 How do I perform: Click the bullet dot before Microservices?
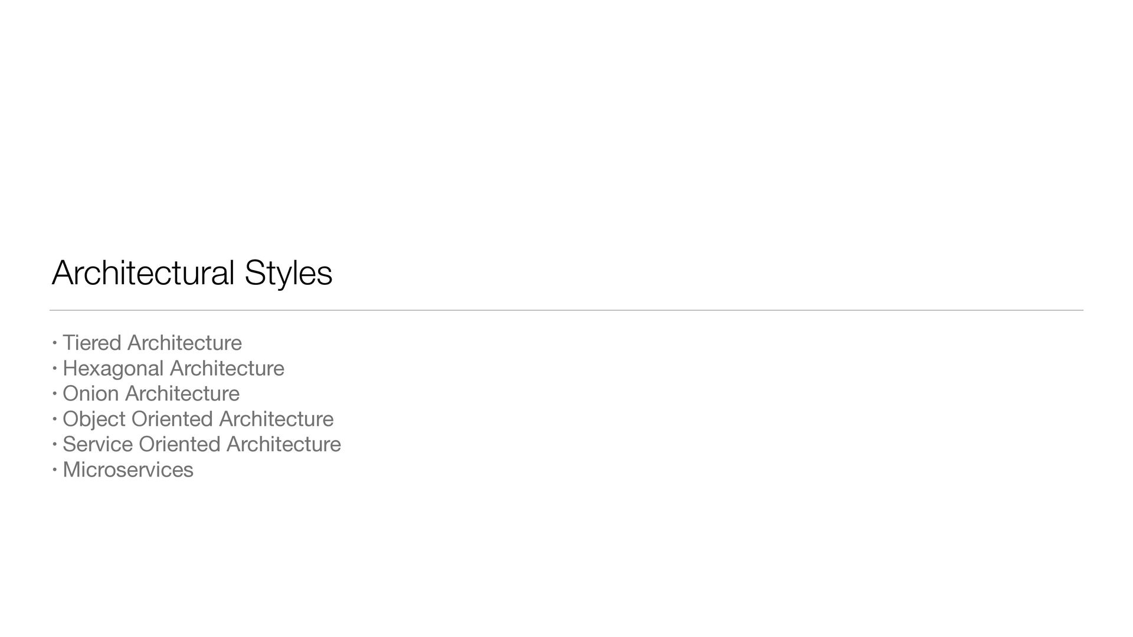click(54, 469)
